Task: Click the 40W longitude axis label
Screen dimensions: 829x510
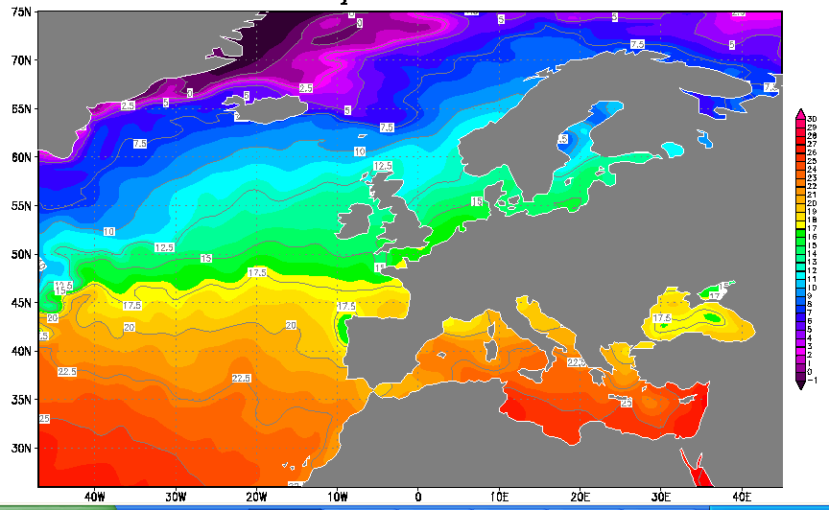Action: 94,497
